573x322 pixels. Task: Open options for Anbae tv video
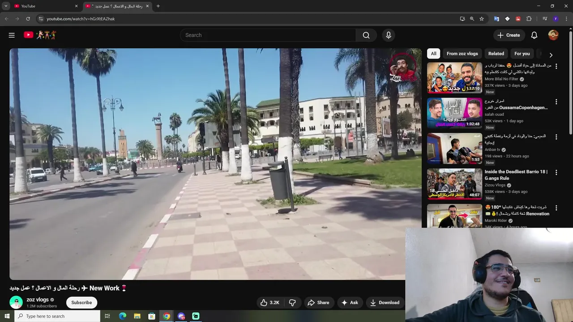(556, 137)
